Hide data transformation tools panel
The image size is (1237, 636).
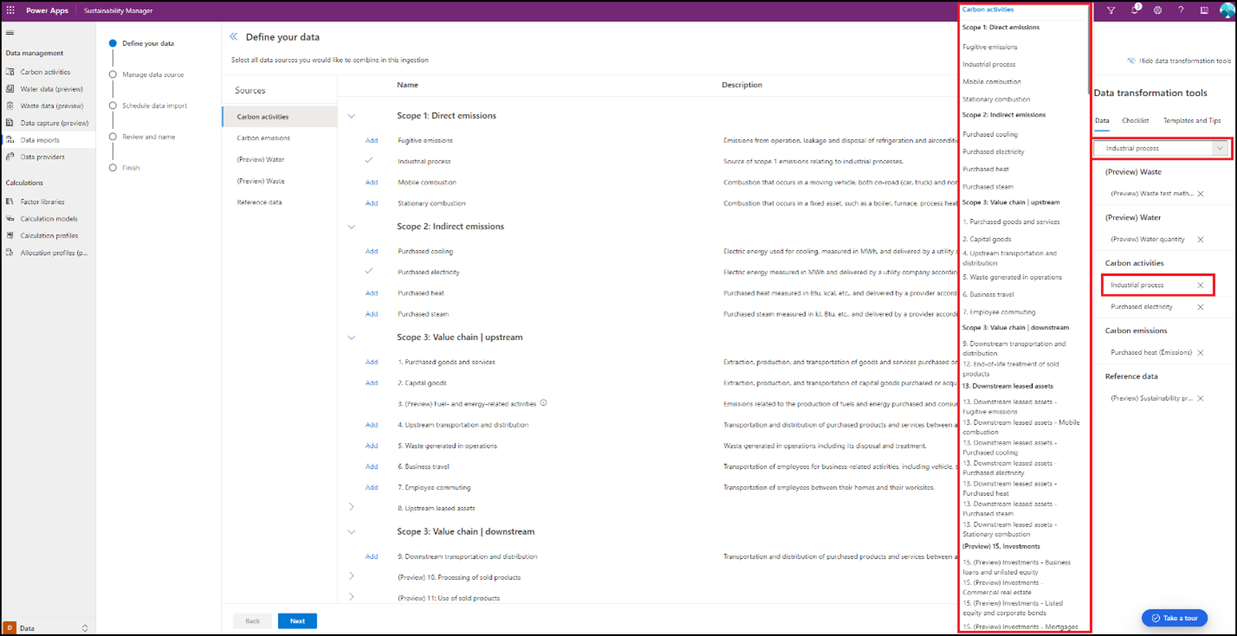coord(1179,61)
